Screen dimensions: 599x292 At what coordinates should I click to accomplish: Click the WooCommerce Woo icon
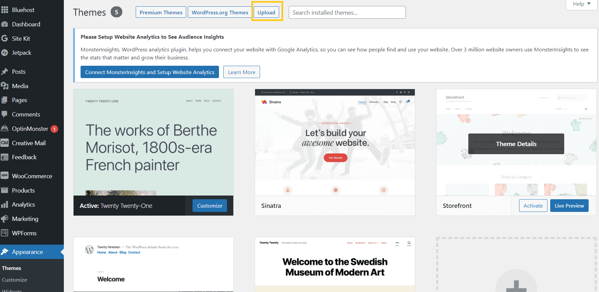coord(5,176)
